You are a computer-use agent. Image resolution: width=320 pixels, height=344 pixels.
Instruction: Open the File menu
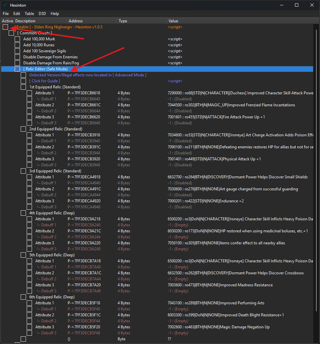6,14
